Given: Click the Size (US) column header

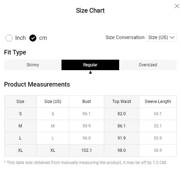Looking at the screenshot, I should coord(53,102).
